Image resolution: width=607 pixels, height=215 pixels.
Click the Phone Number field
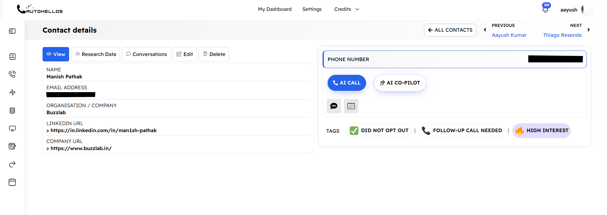pyautogui.click(x=454, y=60)
